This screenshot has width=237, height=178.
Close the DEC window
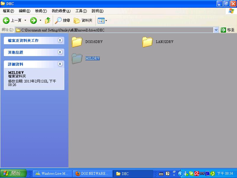point(233,4)
